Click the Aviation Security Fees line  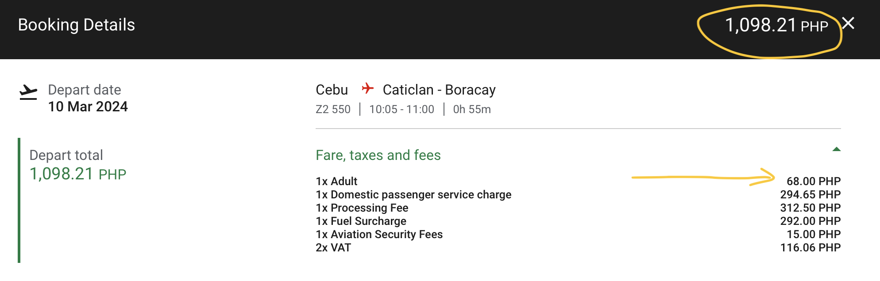pos(379,234)
